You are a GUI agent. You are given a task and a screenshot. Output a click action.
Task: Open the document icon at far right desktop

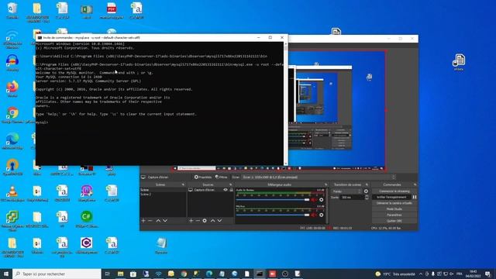(459, 62)
